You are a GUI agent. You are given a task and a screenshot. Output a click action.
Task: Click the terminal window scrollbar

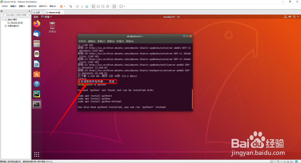click(192, 99)
